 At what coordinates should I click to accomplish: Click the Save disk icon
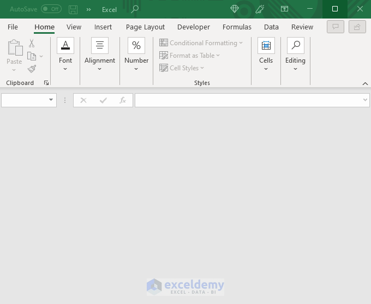click(x=73, y=9)
